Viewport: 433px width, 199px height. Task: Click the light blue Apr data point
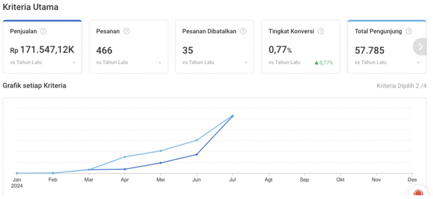(125, 157)
